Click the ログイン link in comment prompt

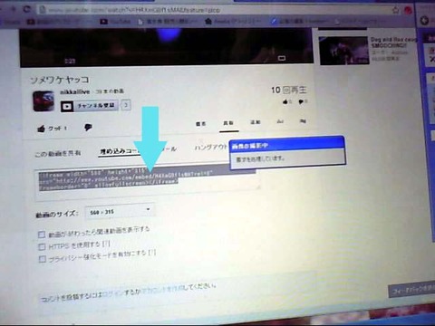pyautogui.click(x=112, y=294)
